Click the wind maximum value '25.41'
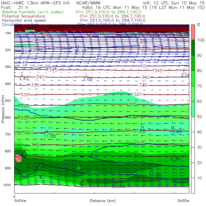This screenshot has height=206, width=206. pos(80,51)
